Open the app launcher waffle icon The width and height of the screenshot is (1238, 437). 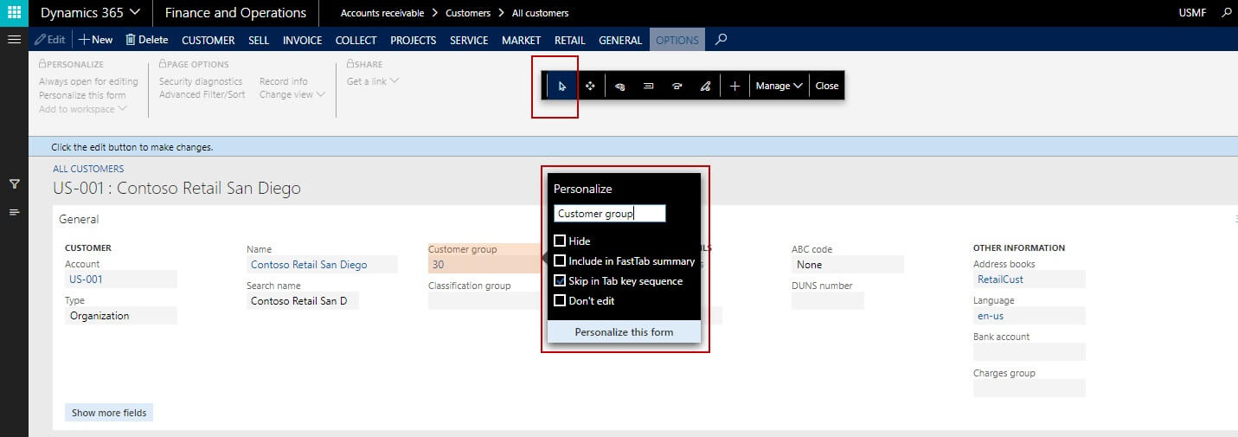pyautogui.click(x=14, y=13)
